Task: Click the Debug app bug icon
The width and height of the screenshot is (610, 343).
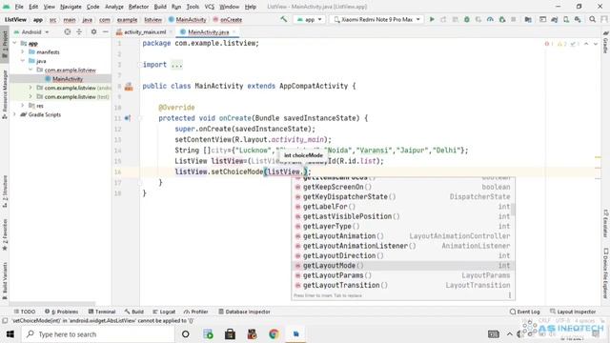Action: click(x=467, y=19)
